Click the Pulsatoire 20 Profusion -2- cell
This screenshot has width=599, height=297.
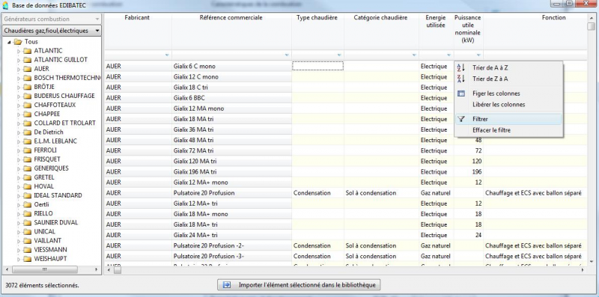231,245
